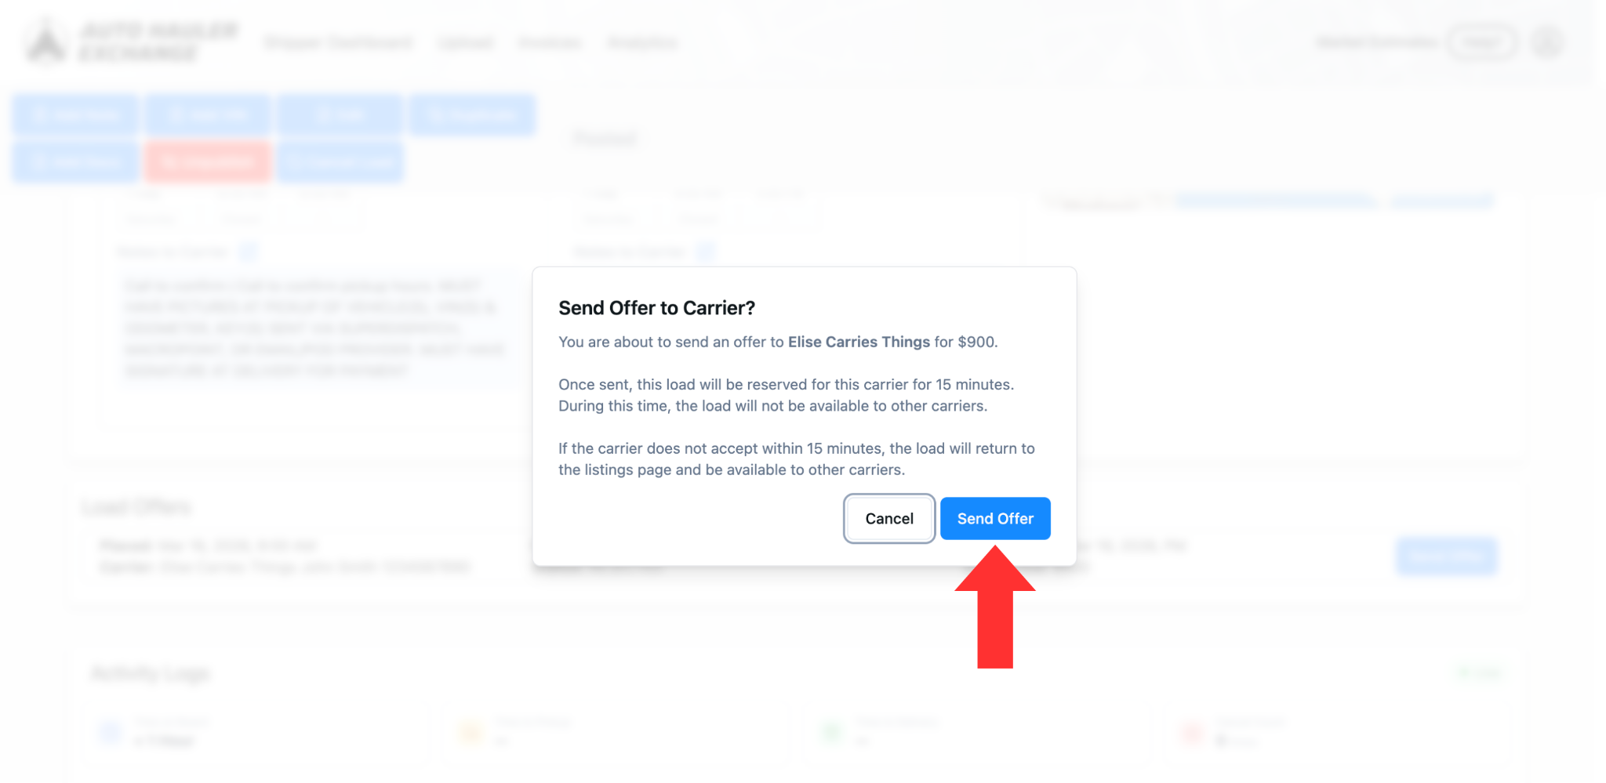Screen dimensions: 1606x783
Task: Switch to the Analytics nav item
Action: tap(642, 42)
